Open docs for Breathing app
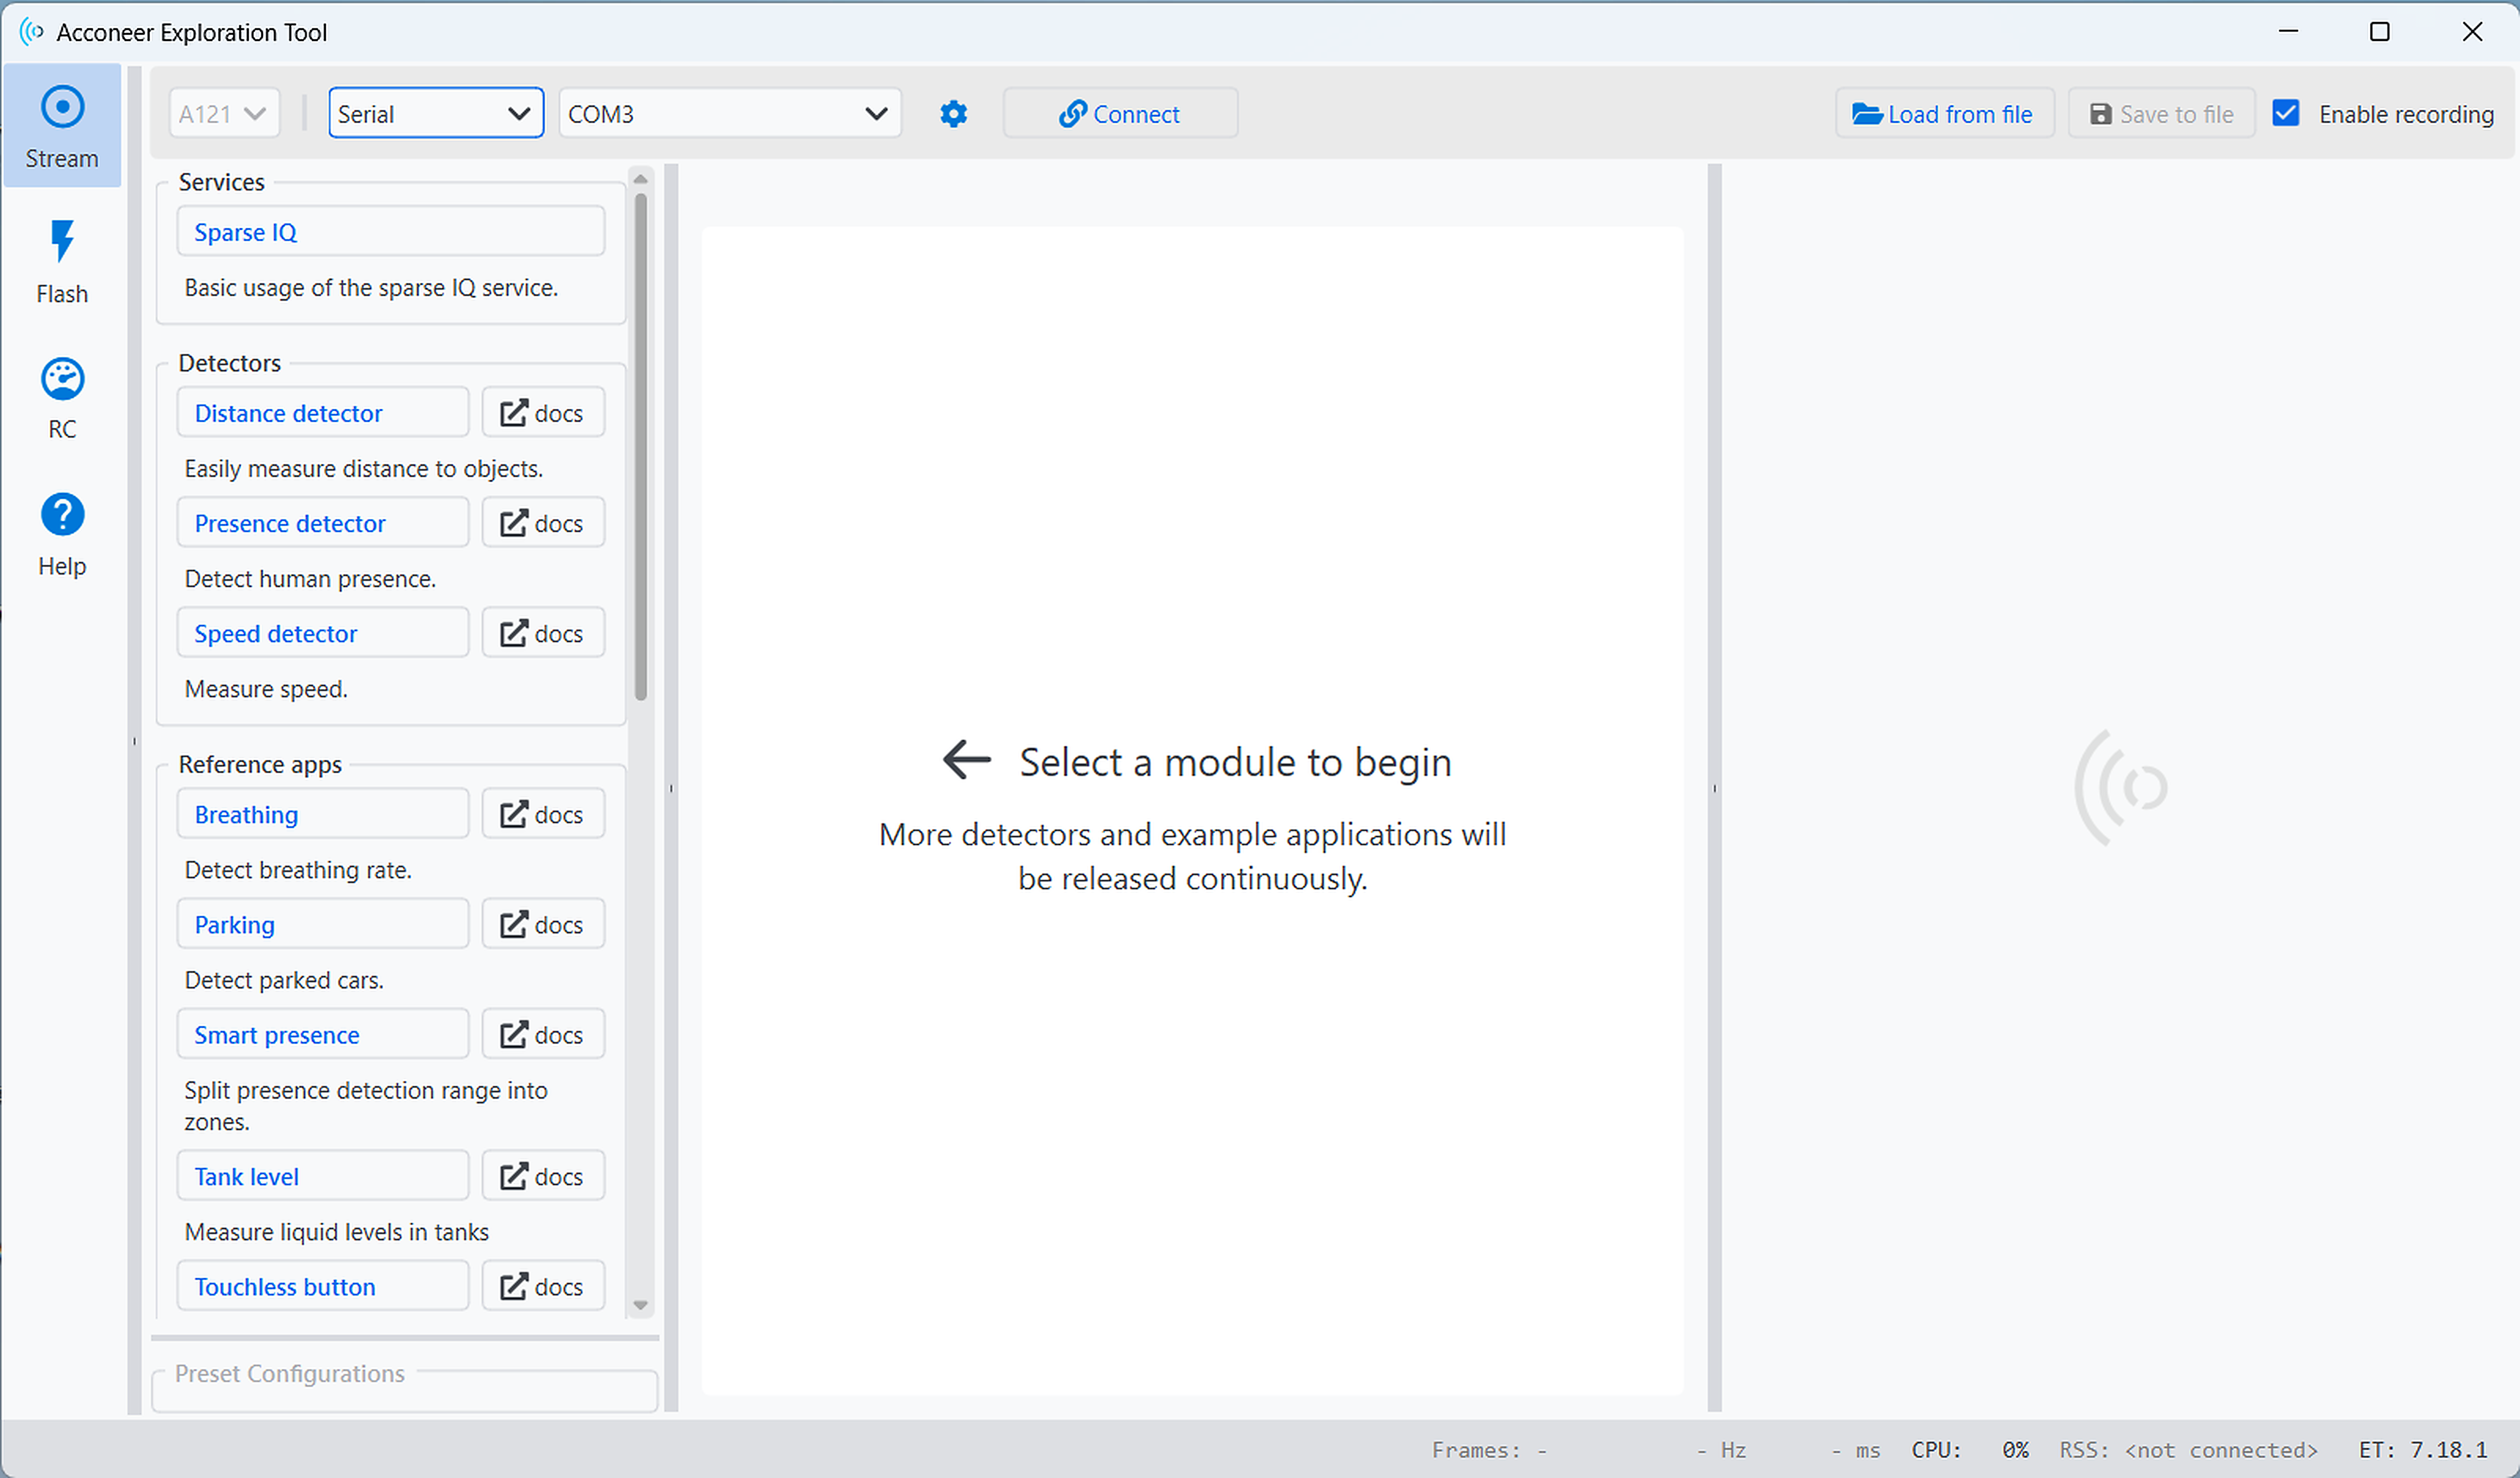Viewport: 2520px width, 1478px height. (x=543, y=814)
